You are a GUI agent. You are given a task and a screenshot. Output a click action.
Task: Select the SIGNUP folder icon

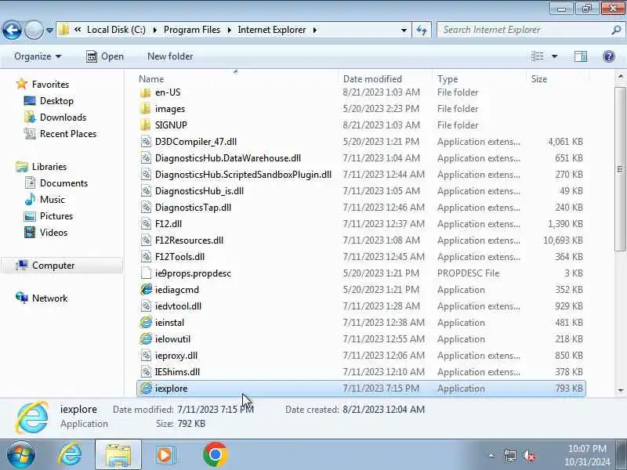pyautogui.click(x=146, y=125)
